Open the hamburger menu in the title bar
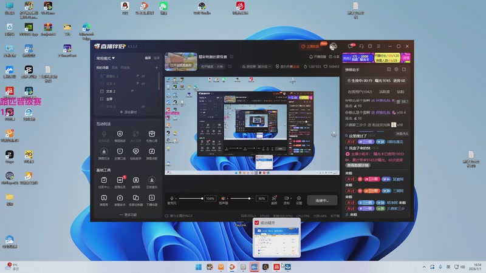This screenshot has height=273, width=486. [x=378, y=46]
